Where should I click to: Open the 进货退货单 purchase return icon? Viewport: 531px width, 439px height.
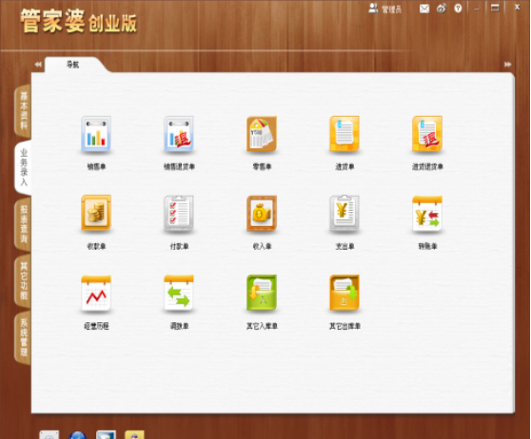(427, 134)
